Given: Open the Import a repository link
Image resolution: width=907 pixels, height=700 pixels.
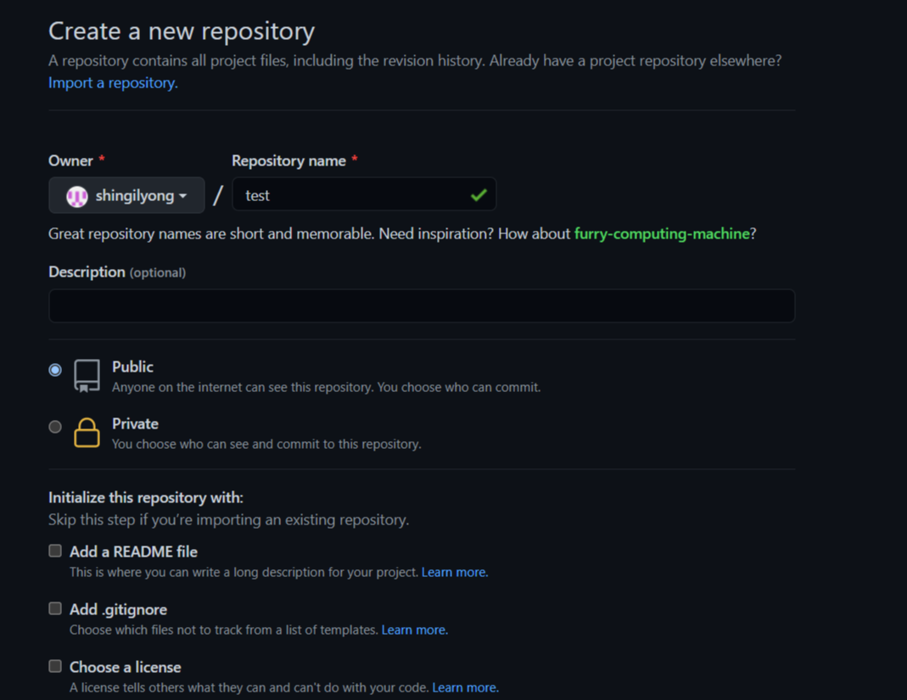Looking at the screenshot, I should coord(113,83).
